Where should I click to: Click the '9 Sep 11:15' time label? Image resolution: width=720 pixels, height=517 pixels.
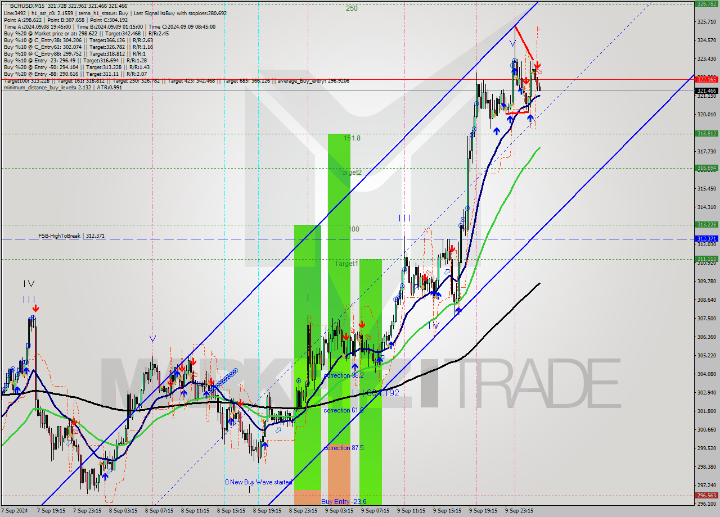pos(412,511)
